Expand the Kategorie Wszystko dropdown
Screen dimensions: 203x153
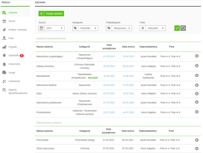coord(85,28)
